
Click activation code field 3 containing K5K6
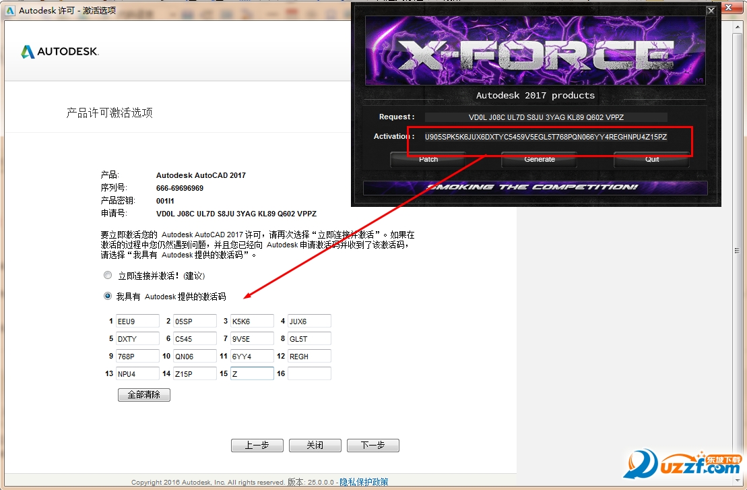pos(251,321)
